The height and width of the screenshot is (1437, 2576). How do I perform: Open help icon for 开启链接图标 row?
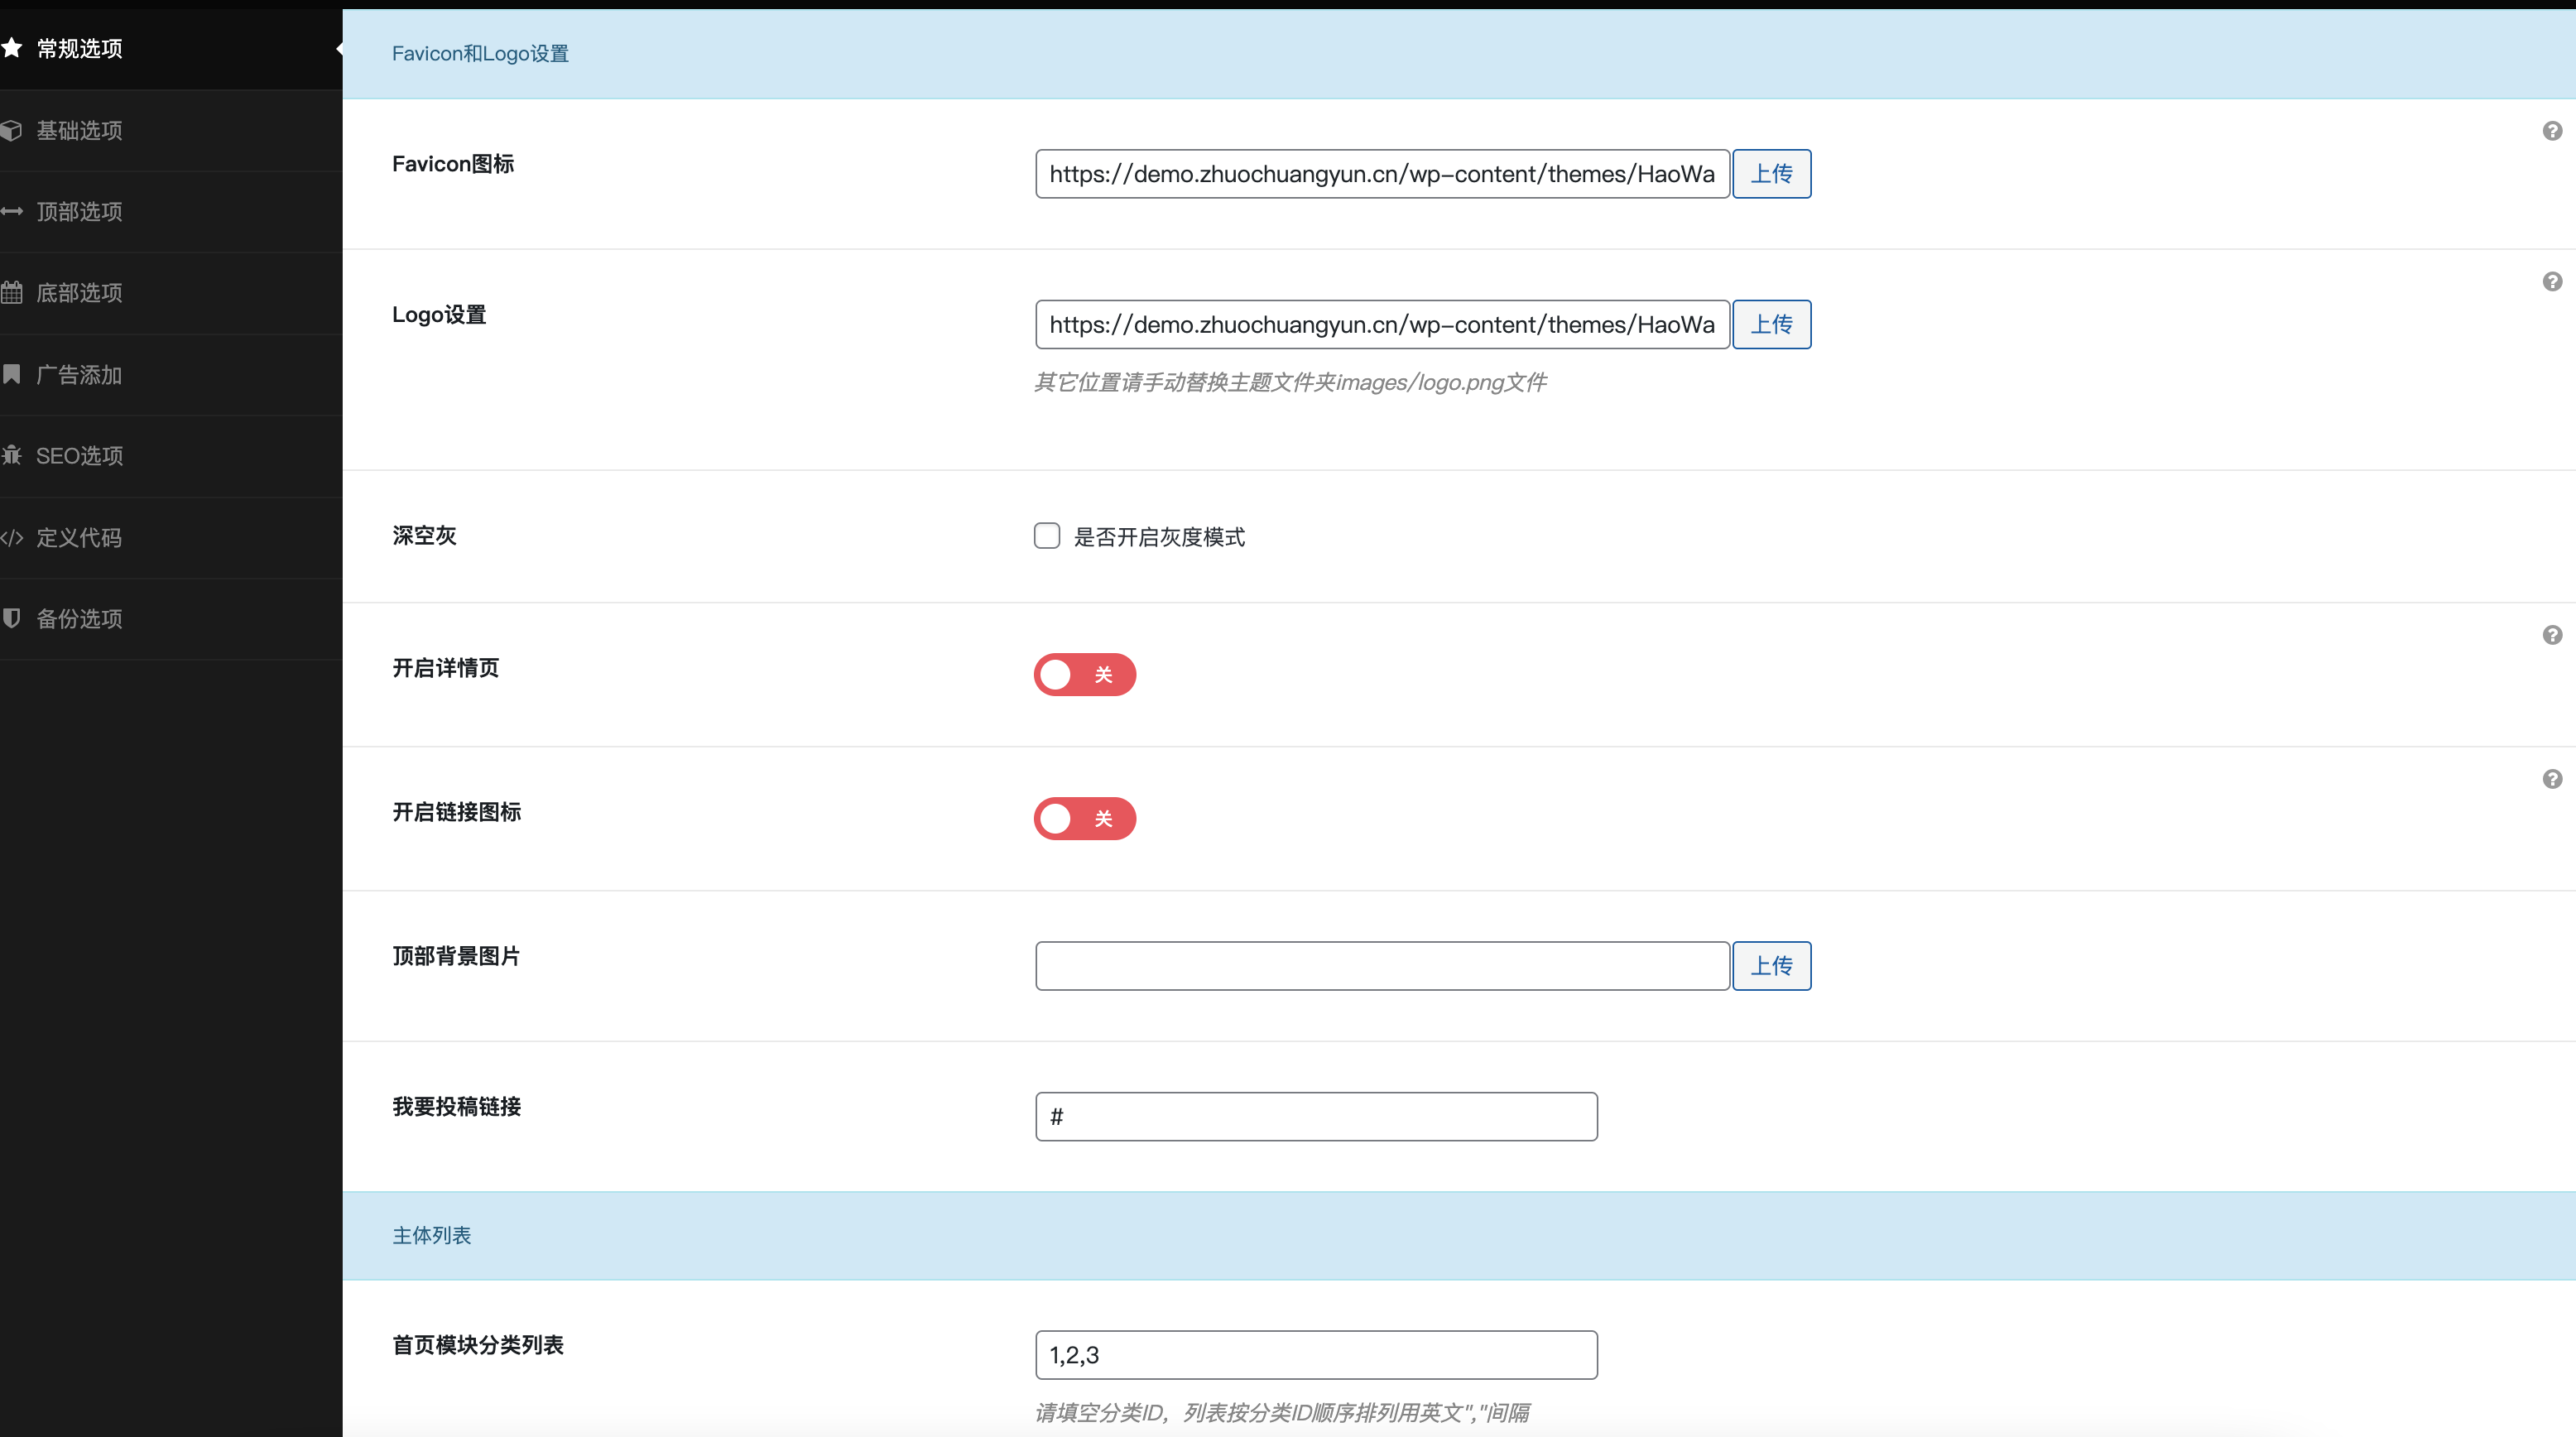point(2552,779)
